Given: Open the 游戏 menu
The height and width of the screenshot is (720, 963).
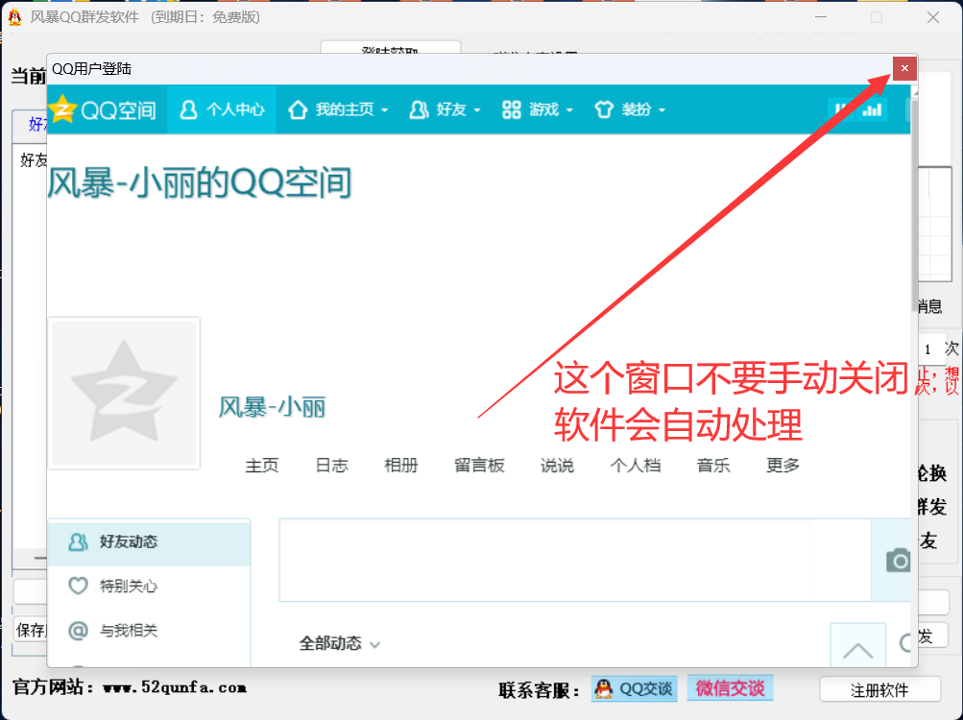Looking at the screenshot, I should [x=537, y=109].
